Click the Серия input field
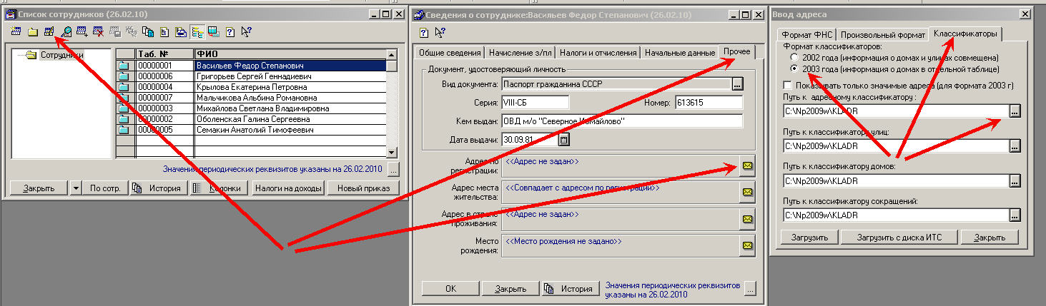Image resolution: width=1046 pixels, height=306 pixels. pos(536,103)
